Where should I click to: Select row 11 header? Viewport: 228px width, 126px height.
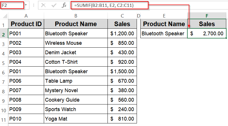click(4, 119)
